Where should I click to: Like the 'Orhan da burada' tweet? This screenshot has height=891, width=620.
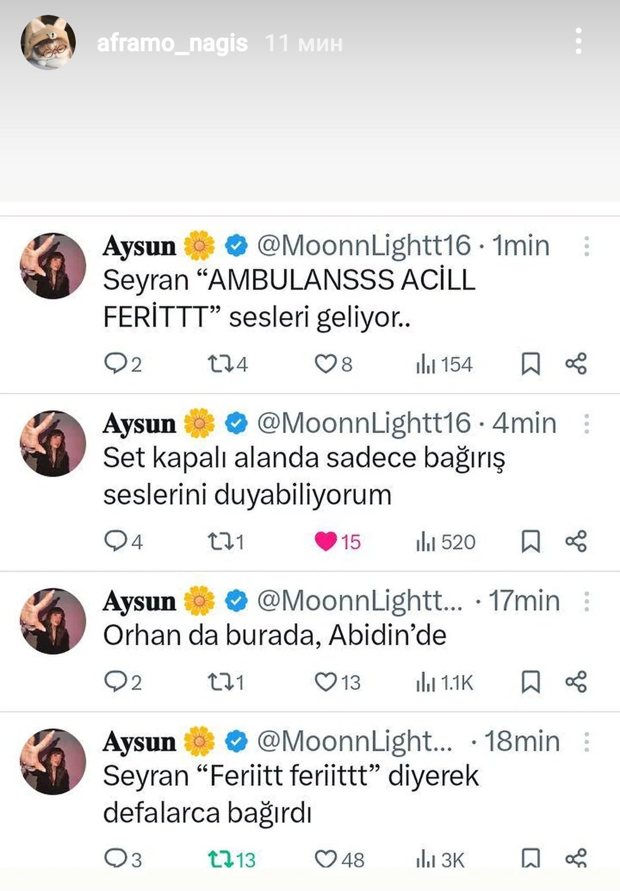coord(325,682)
